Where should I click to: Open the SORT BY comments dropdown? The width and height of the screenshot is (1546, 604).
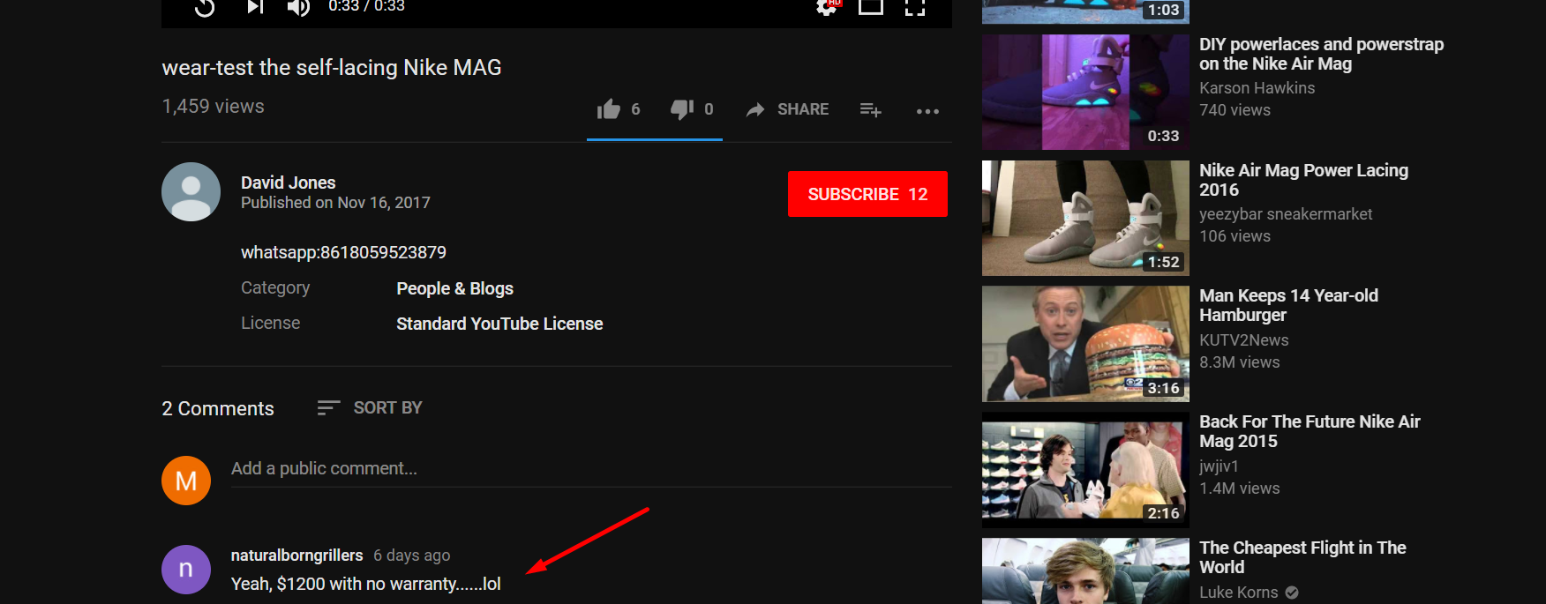click(370, 407)
